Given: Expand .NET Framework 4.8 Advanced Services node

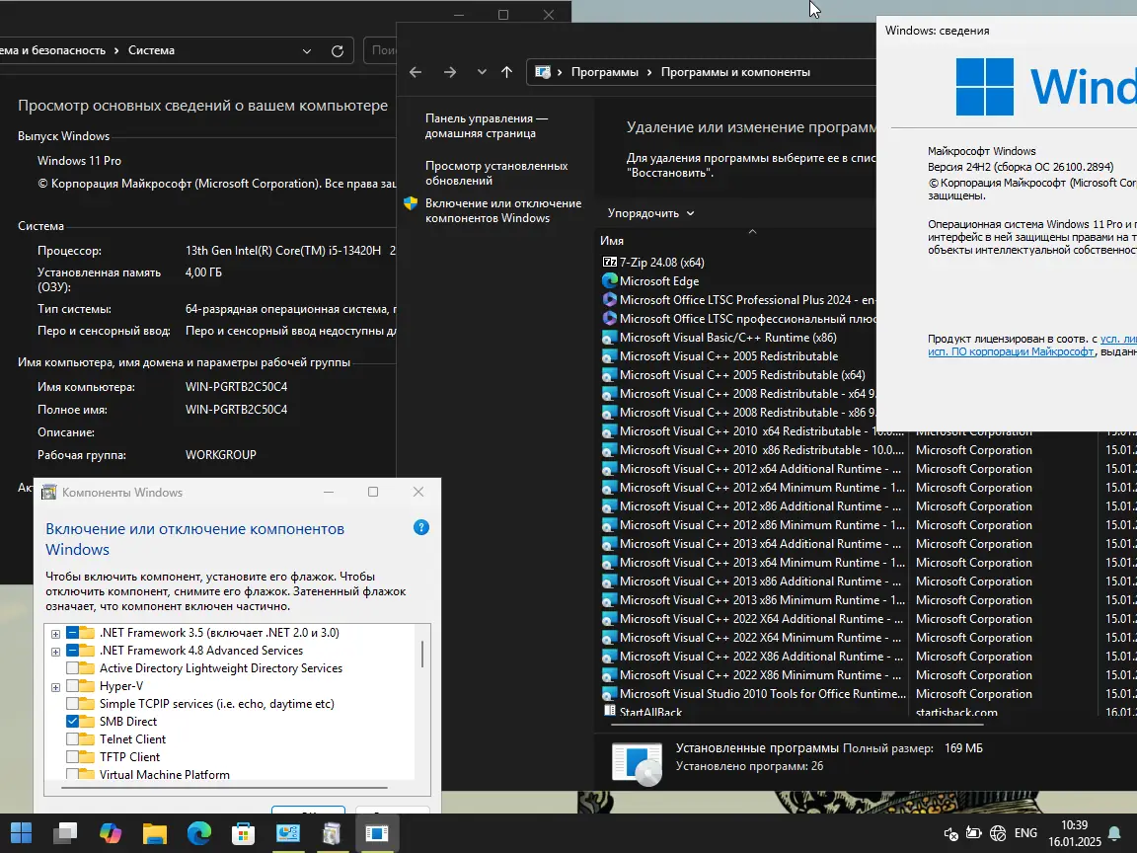Looking at the screenshot, I should 56,652.
